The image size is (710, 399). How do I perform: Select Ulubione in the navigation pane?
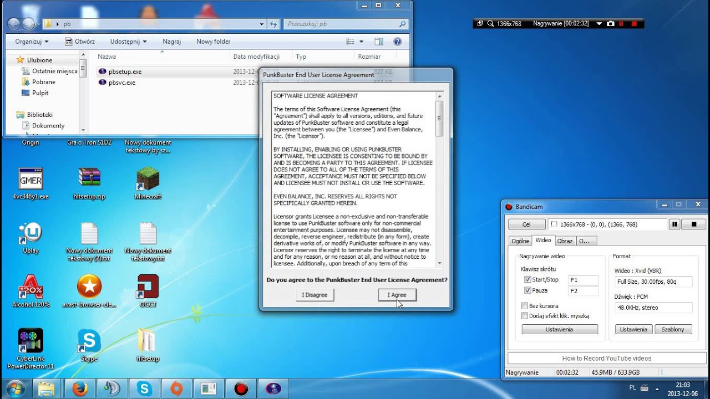[x=39, y=60]
